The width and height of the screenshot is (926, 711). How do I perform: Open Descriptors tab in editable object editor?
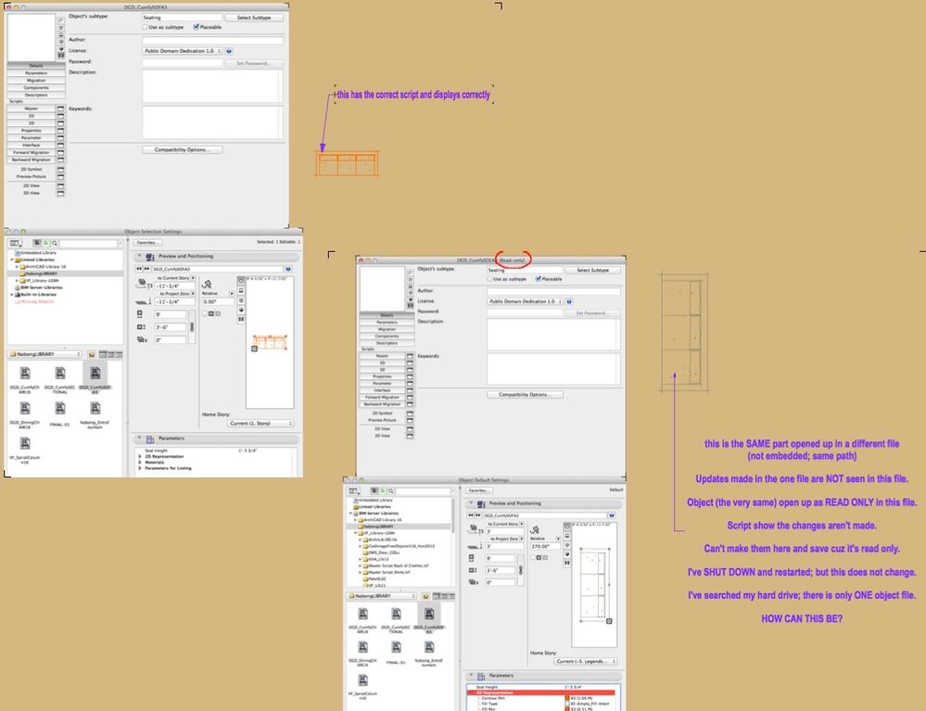(x=36, y=95)
